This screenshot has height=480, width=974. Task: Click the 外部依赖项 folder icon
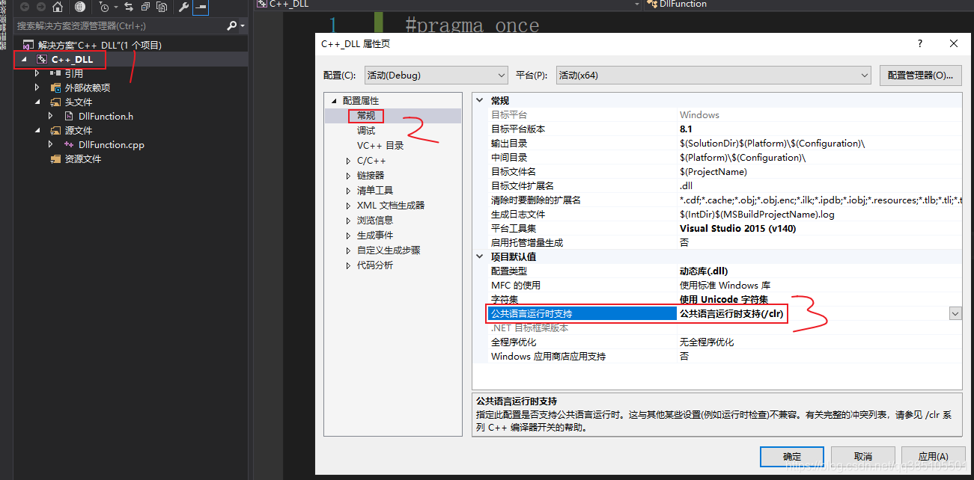tap(55, 87)
